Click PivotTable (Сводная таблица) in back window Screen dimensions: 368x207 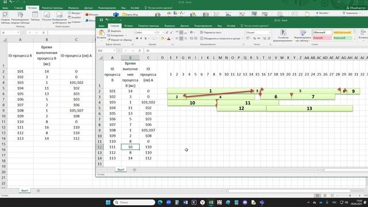pos(5,18)
